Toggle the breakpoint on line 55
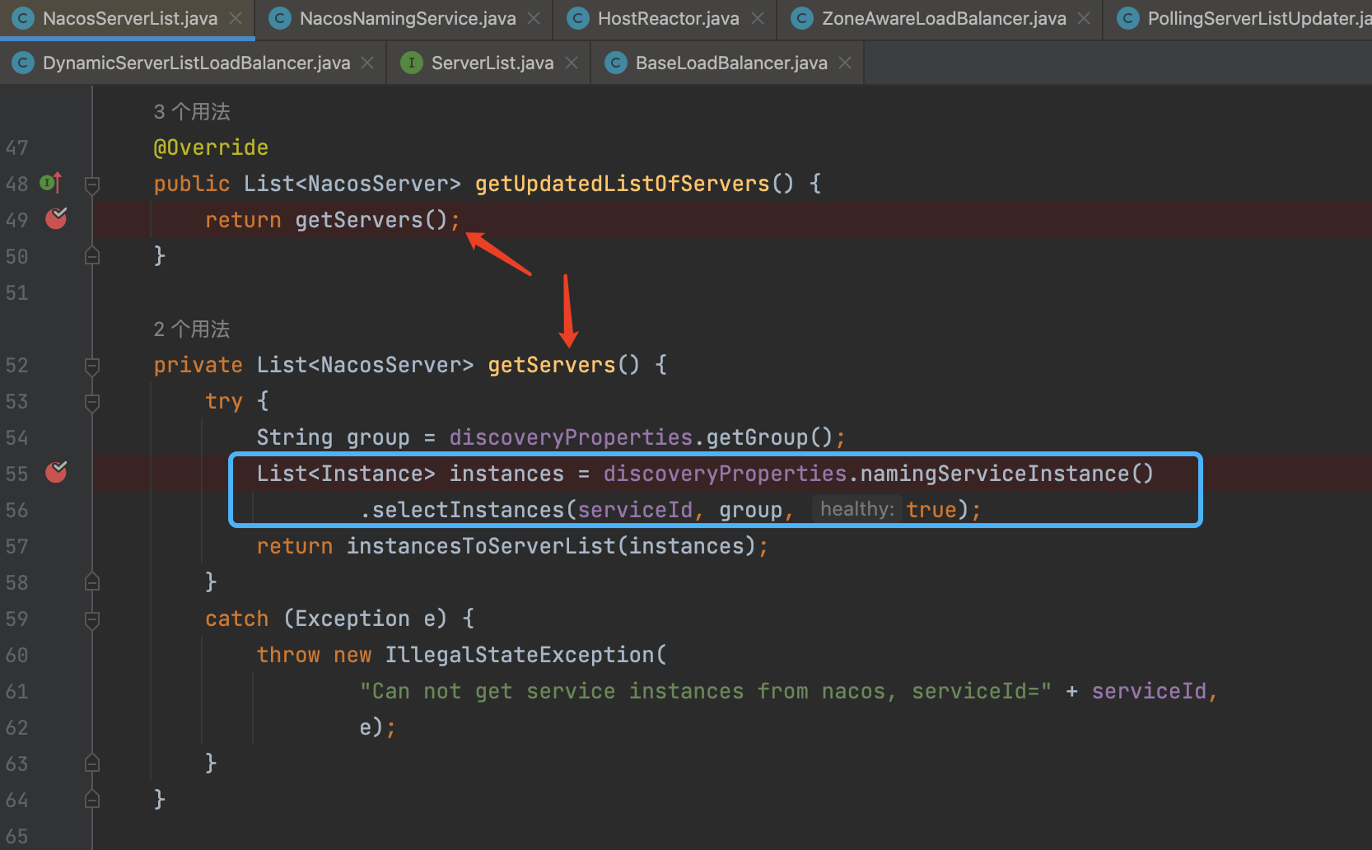Viewport: 1372px width, 850px height. (x=56, y=472)
